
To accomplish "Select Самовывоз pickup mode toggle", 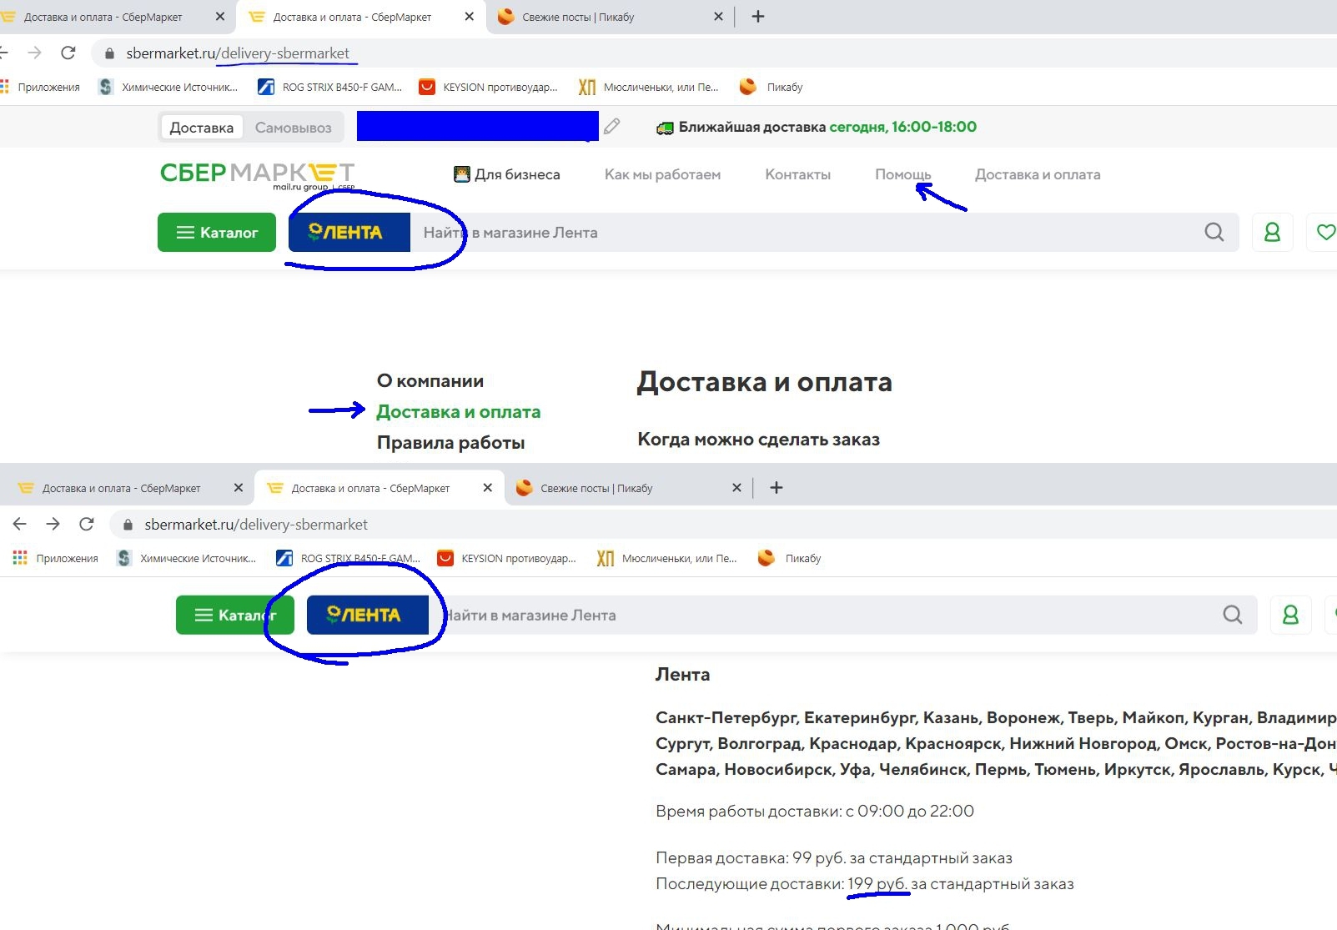I will click(x=293, y=128).
